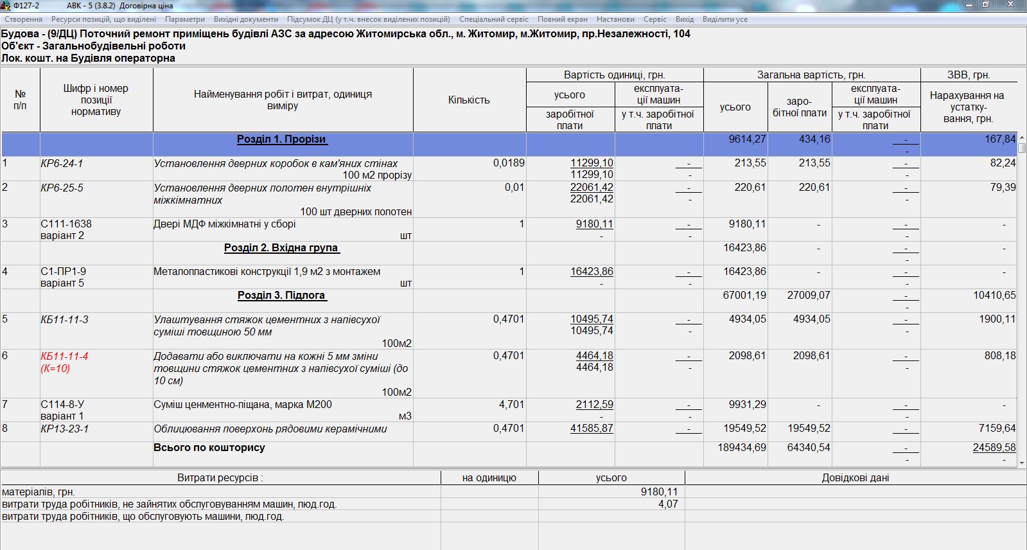Click position code С111-1638
This screenshot has width=1027, height=550.
(66, 224)
